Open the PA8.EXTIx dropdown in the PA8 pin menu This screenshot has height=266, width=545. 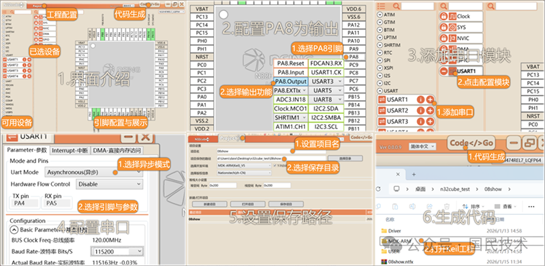(x=291, y=91)
